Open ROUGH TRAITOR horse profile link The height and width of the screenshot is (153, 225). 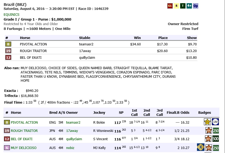pyautogui.click(x=24, y=131)
